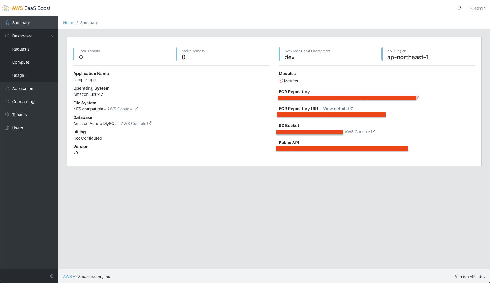Click the AWS footer link
490x283 pixels.
[x=67, y=277]
